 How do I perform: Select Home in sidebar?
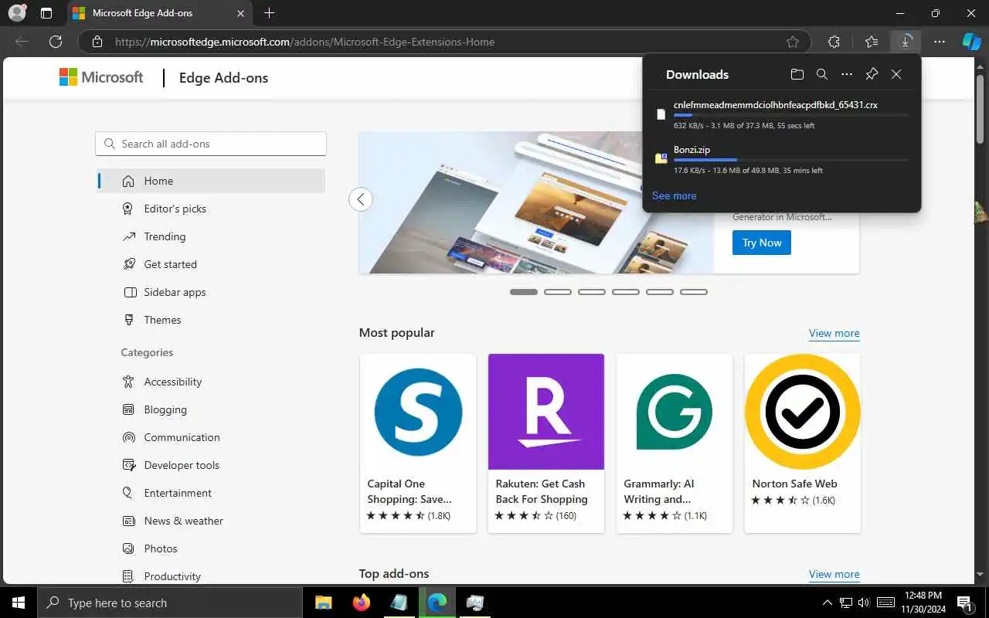(x=211, y=181)
